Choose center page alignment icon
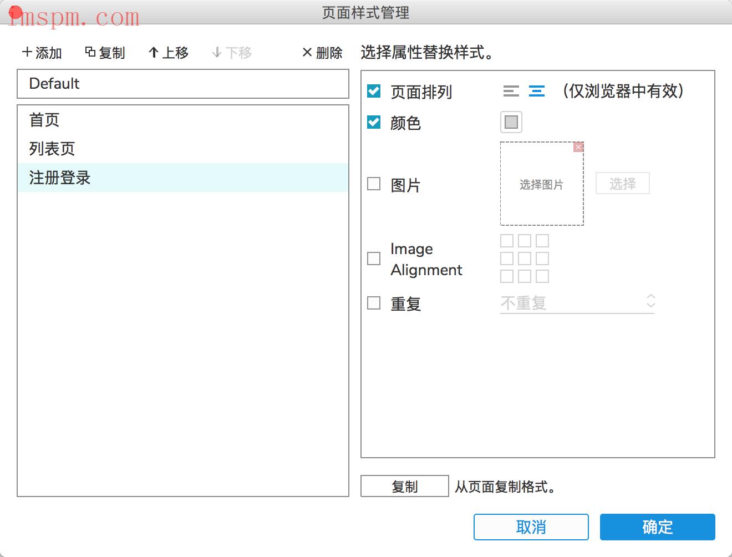732x557 pixels. (x=537, y=91)
